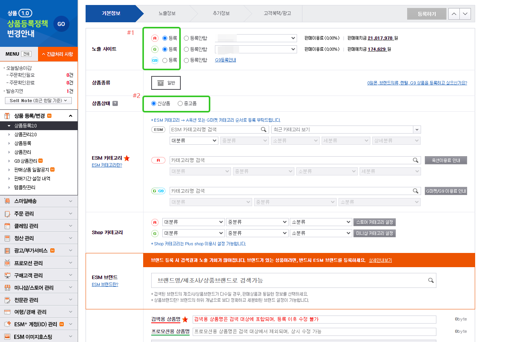Click the 미니샵/스토어 관리 storefront icon
This screenshot has width=507, height=342.
[x=6, y=287]
